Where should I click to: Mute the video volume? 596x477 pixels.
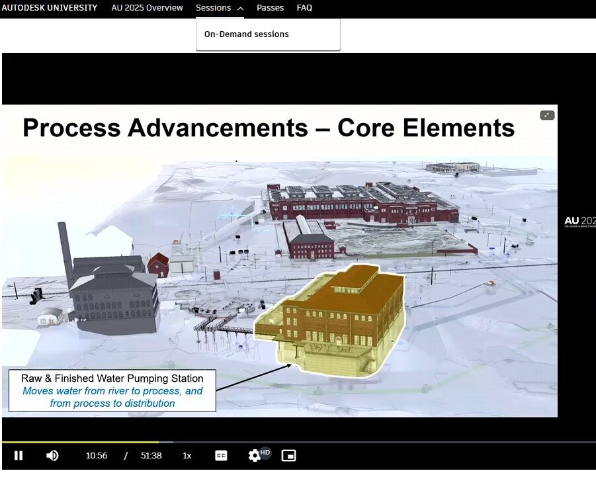coord(52,455)
